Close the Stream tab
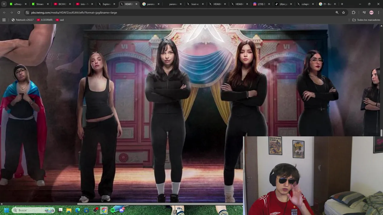The width and height of the screenshot is (383, 215). point(48,4)
